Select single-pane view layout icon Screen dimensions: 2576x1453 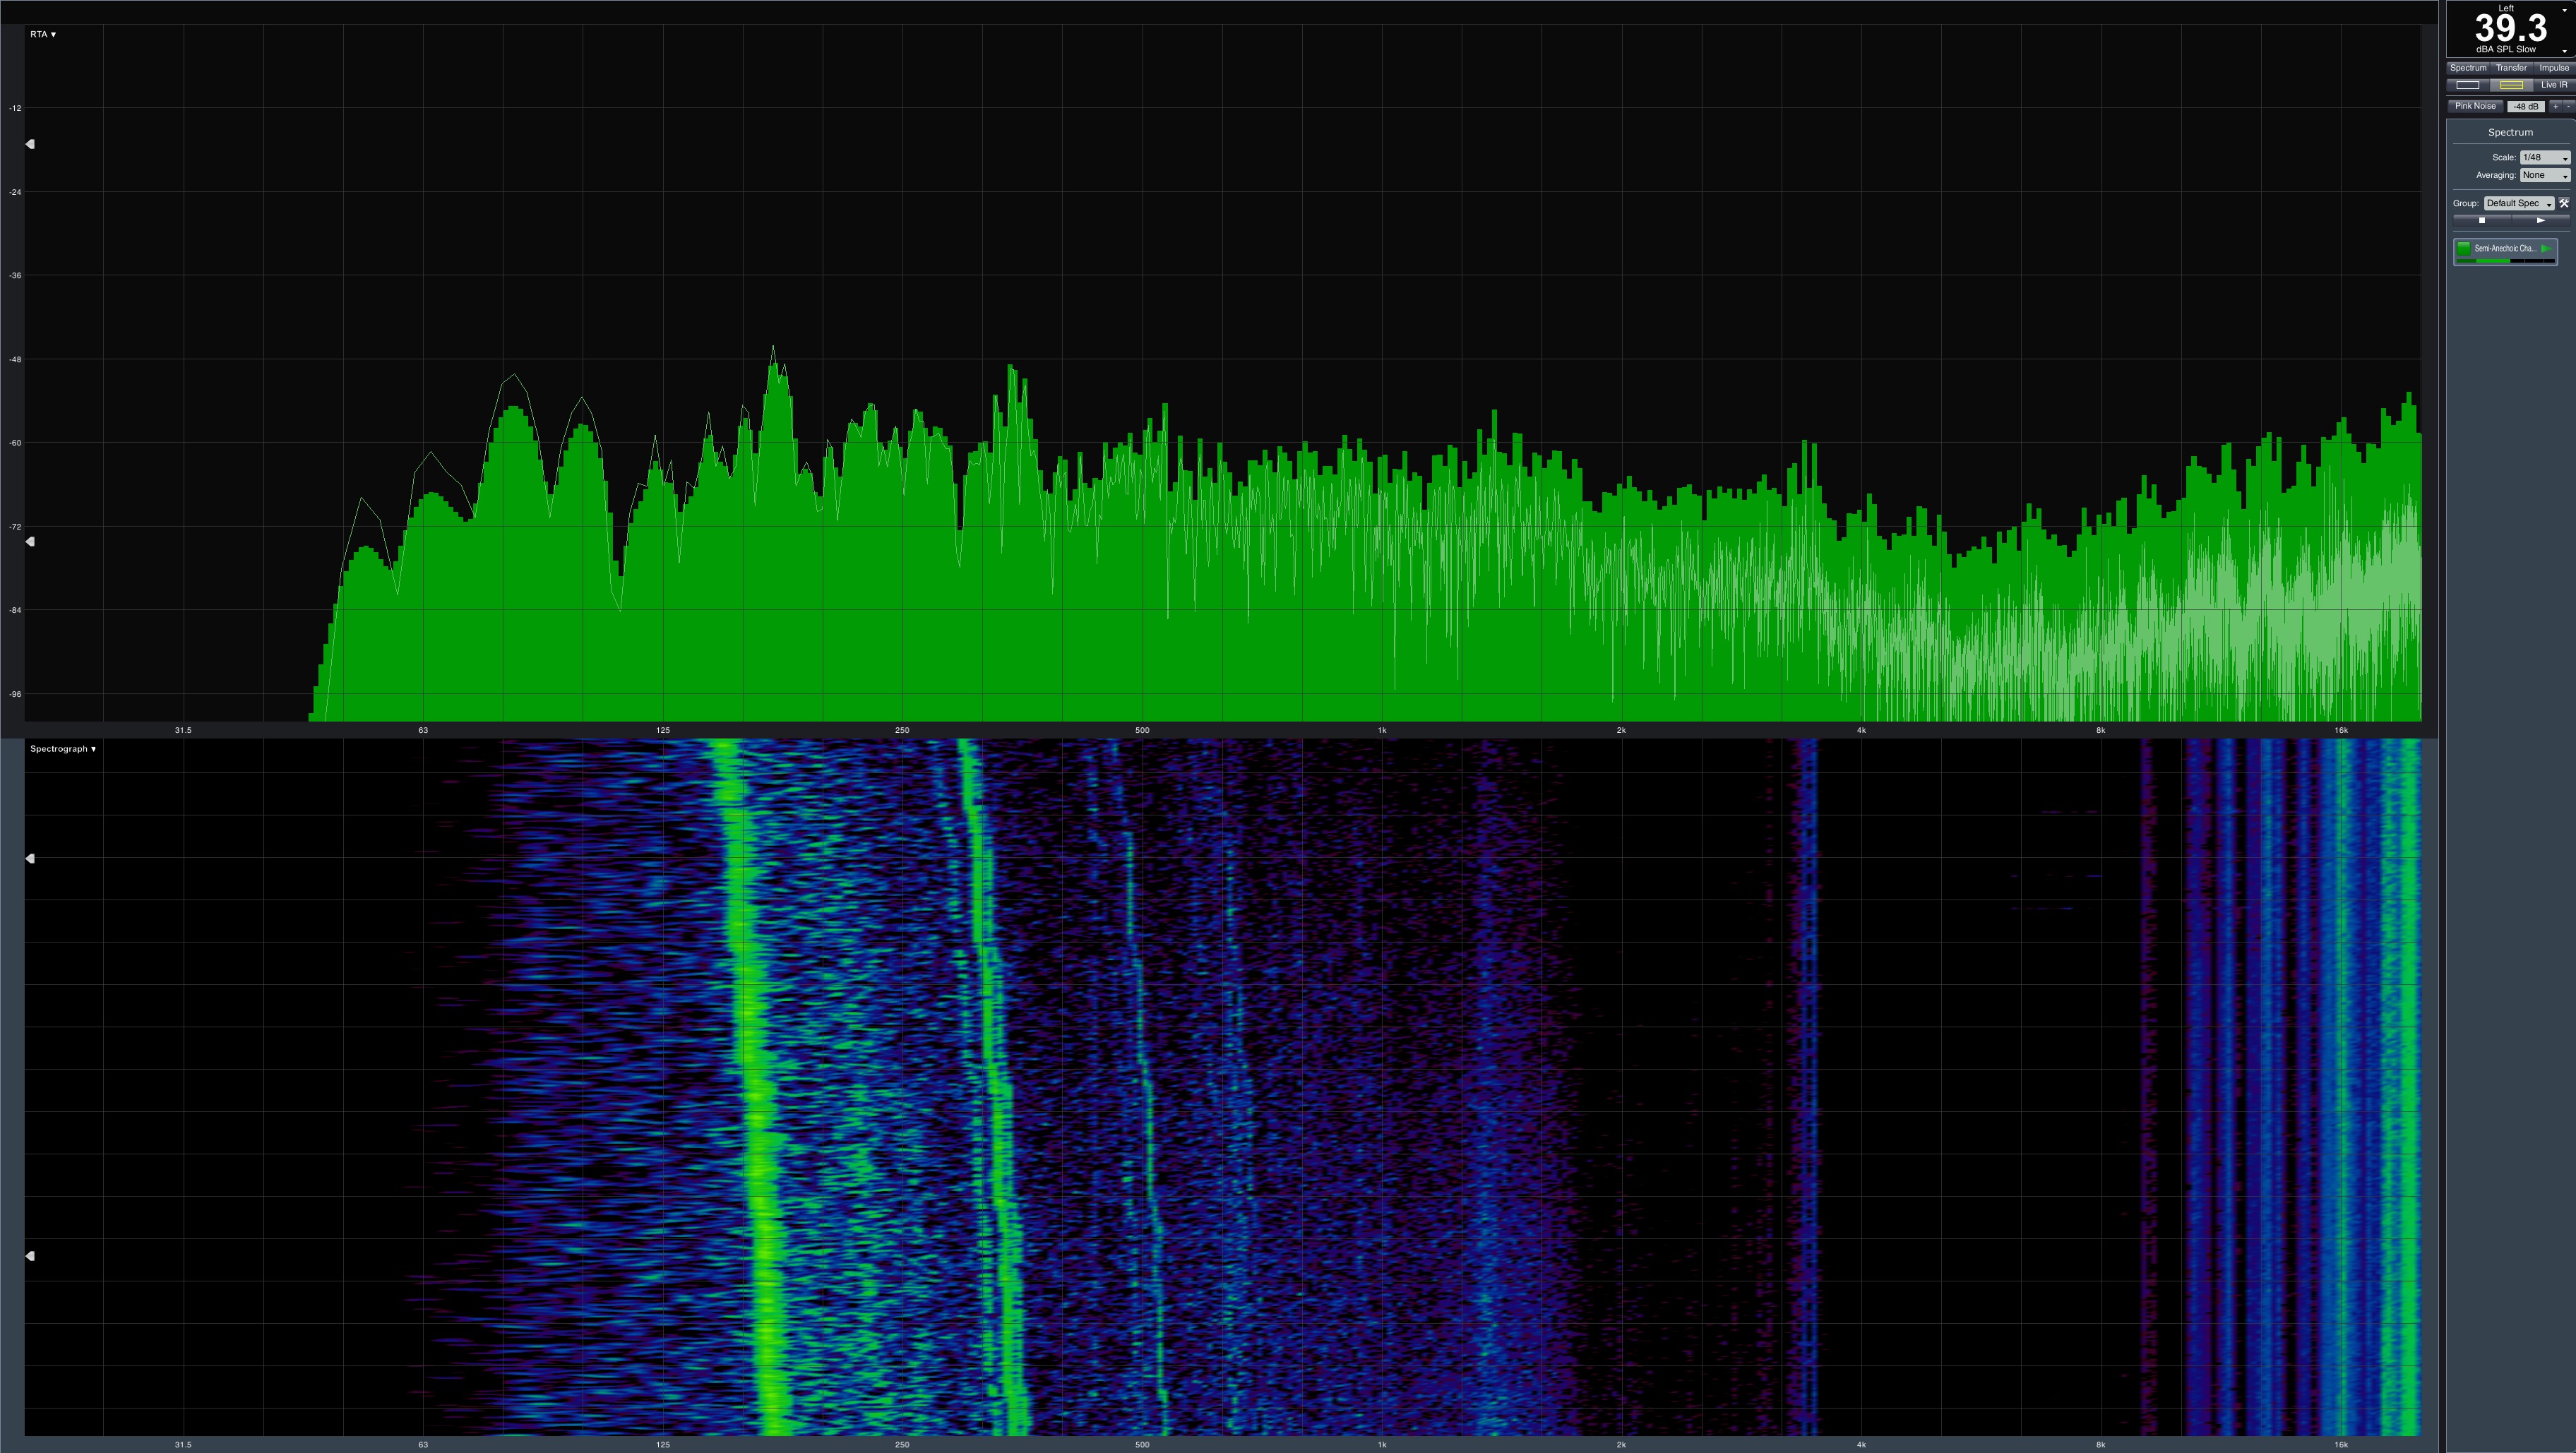2467,85
